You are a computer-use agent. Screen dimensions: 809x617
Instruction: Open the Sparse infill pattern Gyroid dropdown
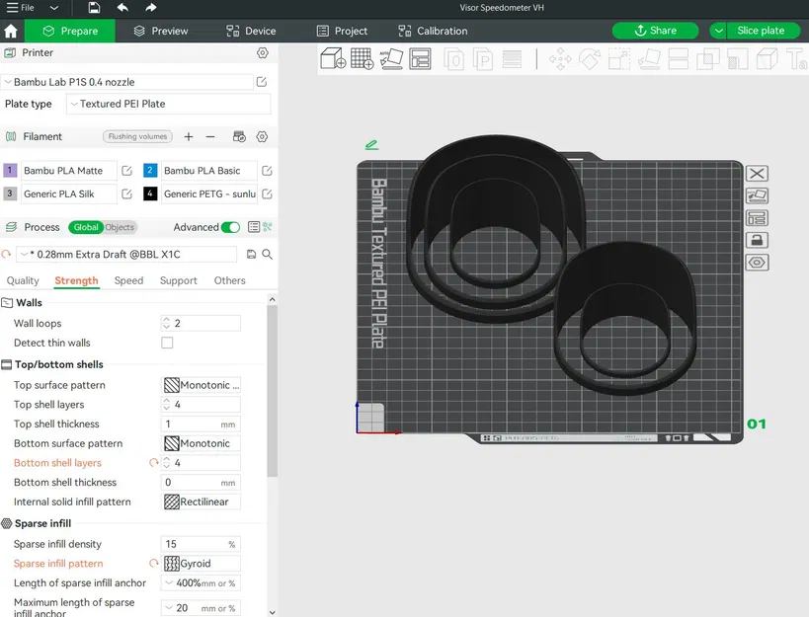point(202,564)
